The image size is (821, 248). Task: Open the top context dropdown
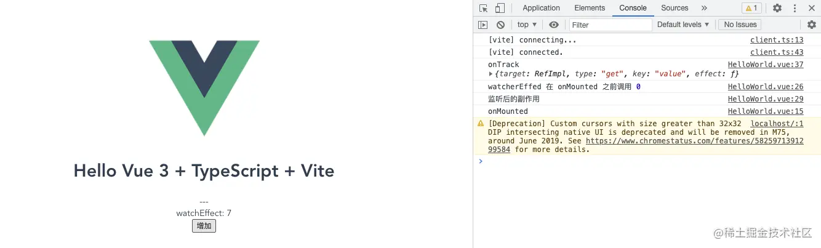click(527, 25)
